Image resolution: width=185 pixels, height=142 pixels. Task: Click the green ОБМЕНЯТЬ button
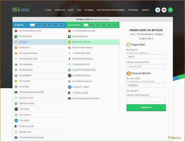[146, 108]
